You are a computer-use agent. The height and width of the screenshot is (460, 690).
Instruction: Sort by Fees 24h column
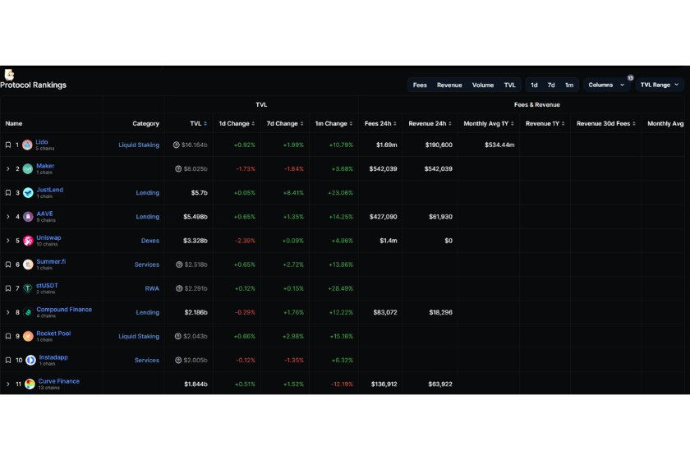click(395, 124)
